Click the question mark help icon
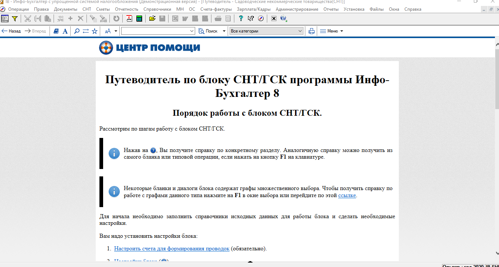 tap(241, 18)
